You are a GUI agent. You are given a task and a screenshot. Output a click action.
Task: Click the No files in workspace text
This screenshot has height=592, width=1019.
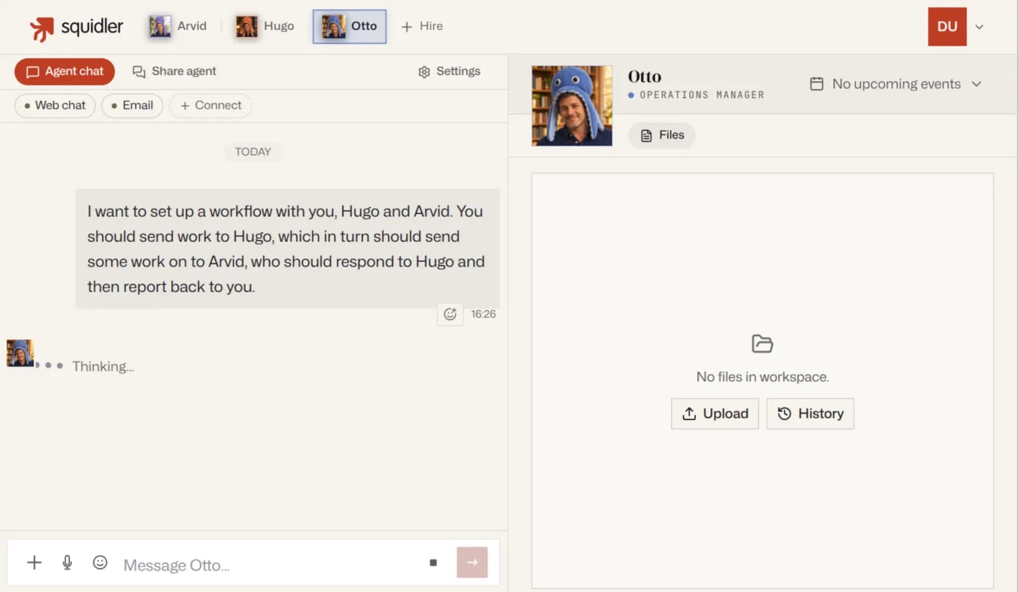click(x=762, y=377)
